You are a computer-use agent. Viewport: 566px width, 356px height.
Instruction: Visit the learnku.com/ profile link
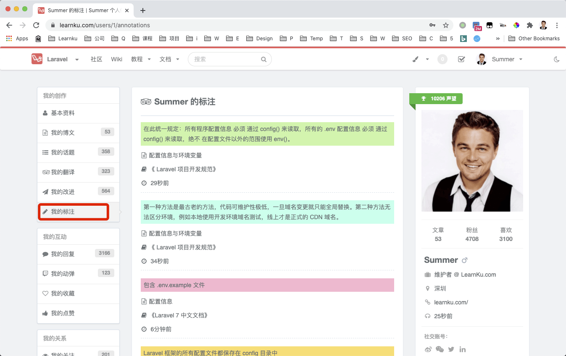click(x=451, y=302)
